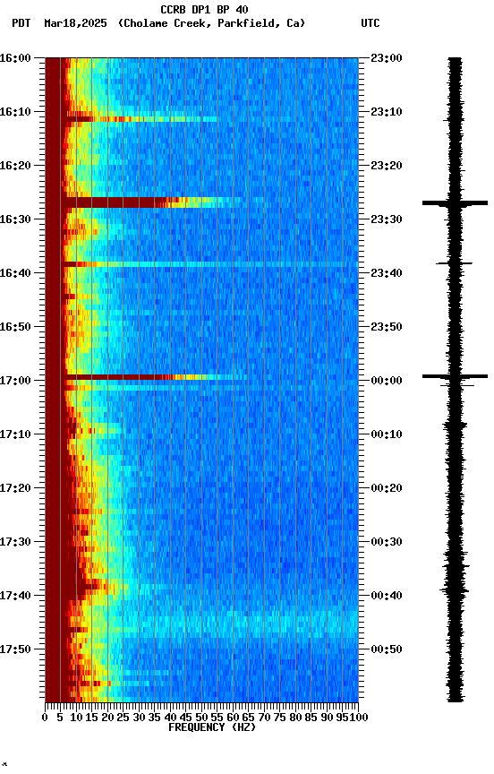494x774 pixels.
Task: Click the 16:11 event streak in spectrogram
Action: coord(141,119)
